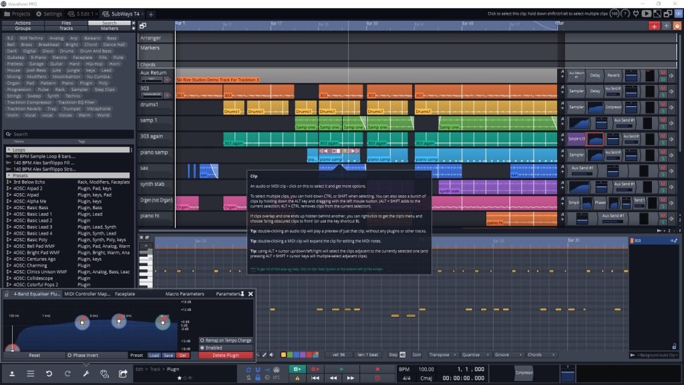Viewport: 684px width, 385px height.
Task: Click the export/share arrow icon near Edit breadcrumb
Action: click(x=124, y=373)
